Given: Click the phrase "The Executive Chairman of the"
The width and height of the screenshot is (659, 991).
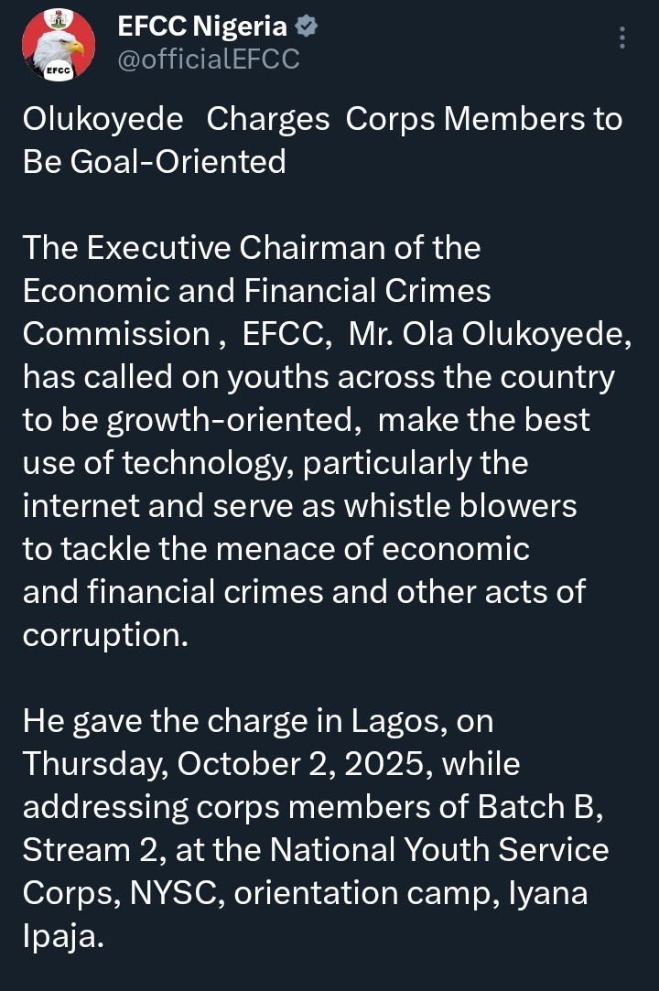Looking at the screenshot, I should coord(251,248).
